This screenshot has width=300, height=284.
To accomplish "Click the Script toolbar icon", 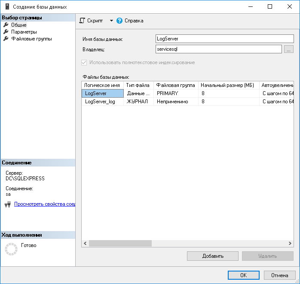I will (83, 21).
